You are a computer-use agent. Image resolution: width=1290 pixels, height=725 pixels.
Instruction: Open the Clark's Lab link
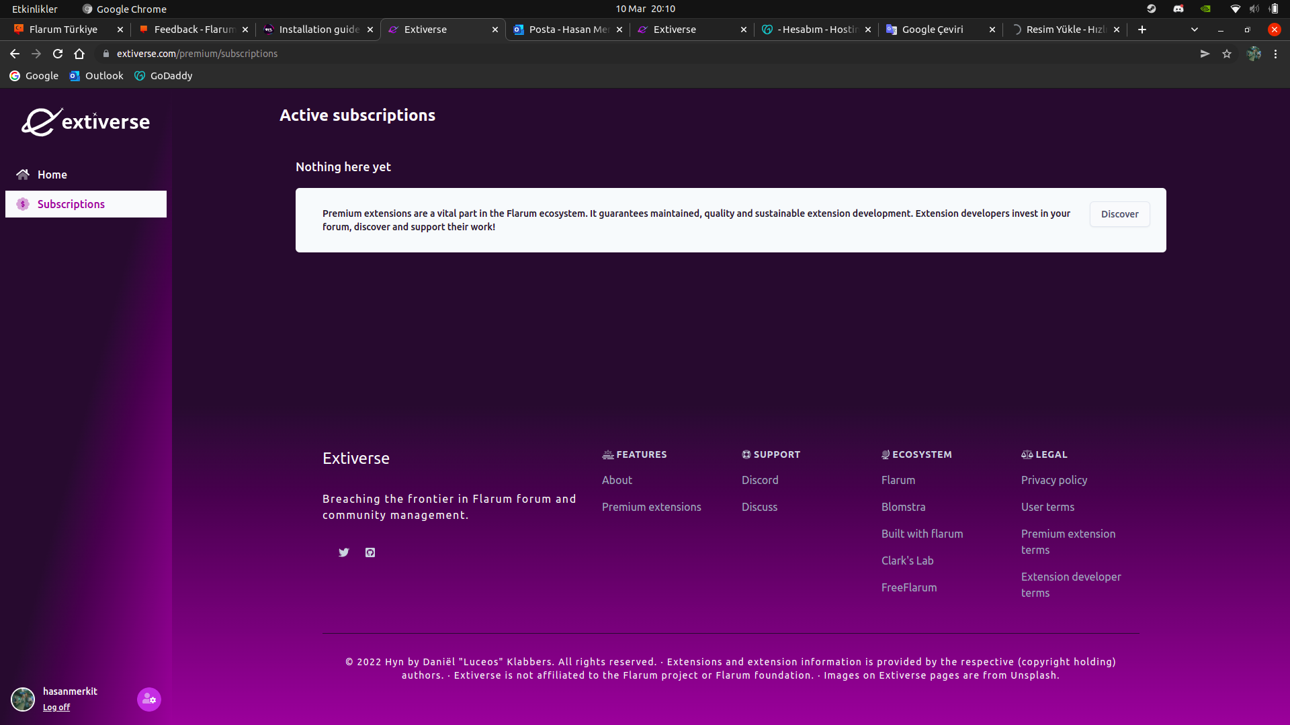coord(907,561)
